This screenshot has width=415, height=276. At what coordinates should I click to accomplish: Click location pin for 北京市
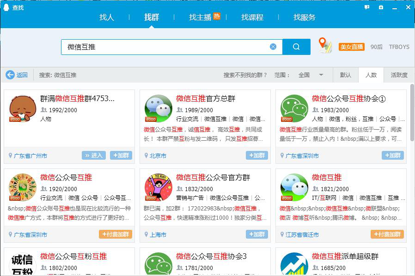[146, 156]
